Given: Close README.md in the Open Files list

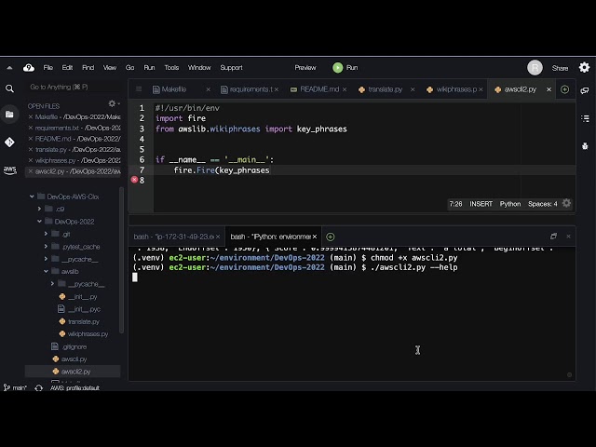Looking at the screenshot, I should [x=31, y=139].
